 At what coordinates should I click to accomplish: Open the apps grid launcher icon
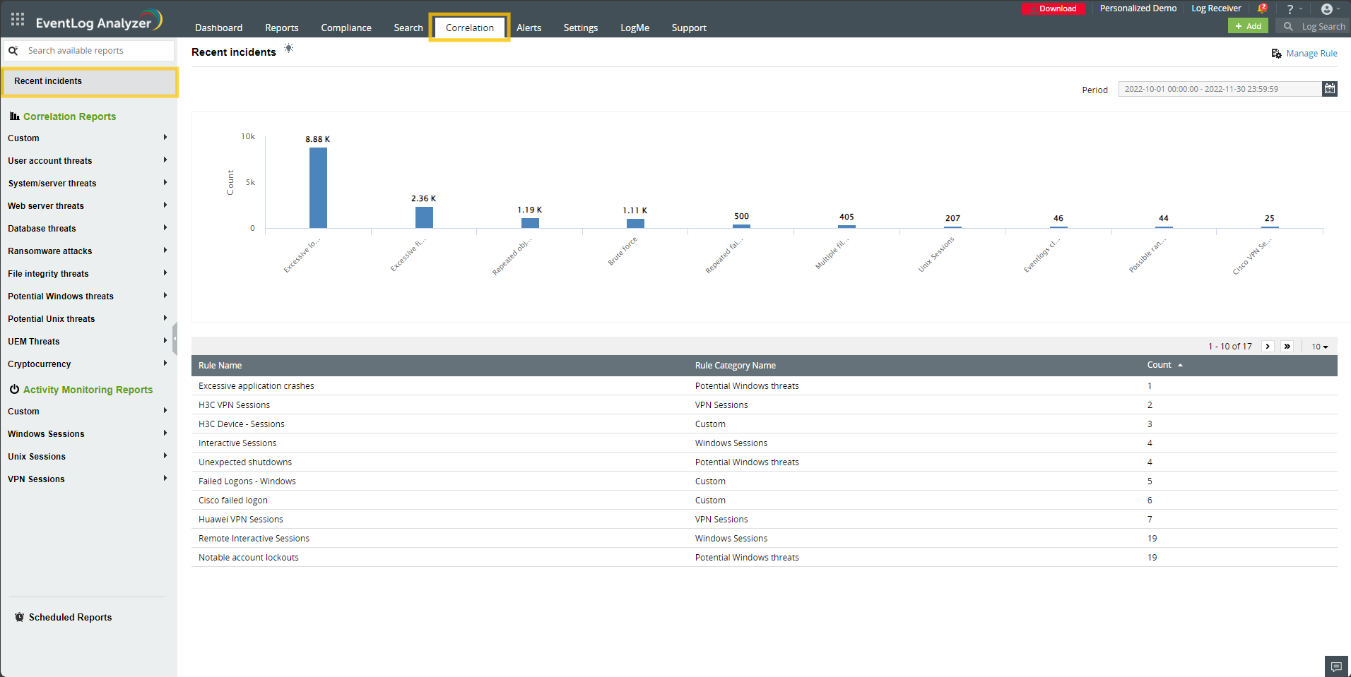(18, 19)
